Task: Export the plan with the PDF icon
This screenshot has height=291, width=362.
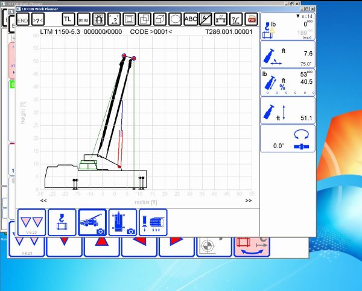Action: click(x=252, y=19)
